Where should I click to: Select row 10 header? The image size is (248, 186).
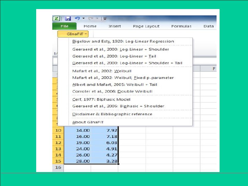(58, 130)
